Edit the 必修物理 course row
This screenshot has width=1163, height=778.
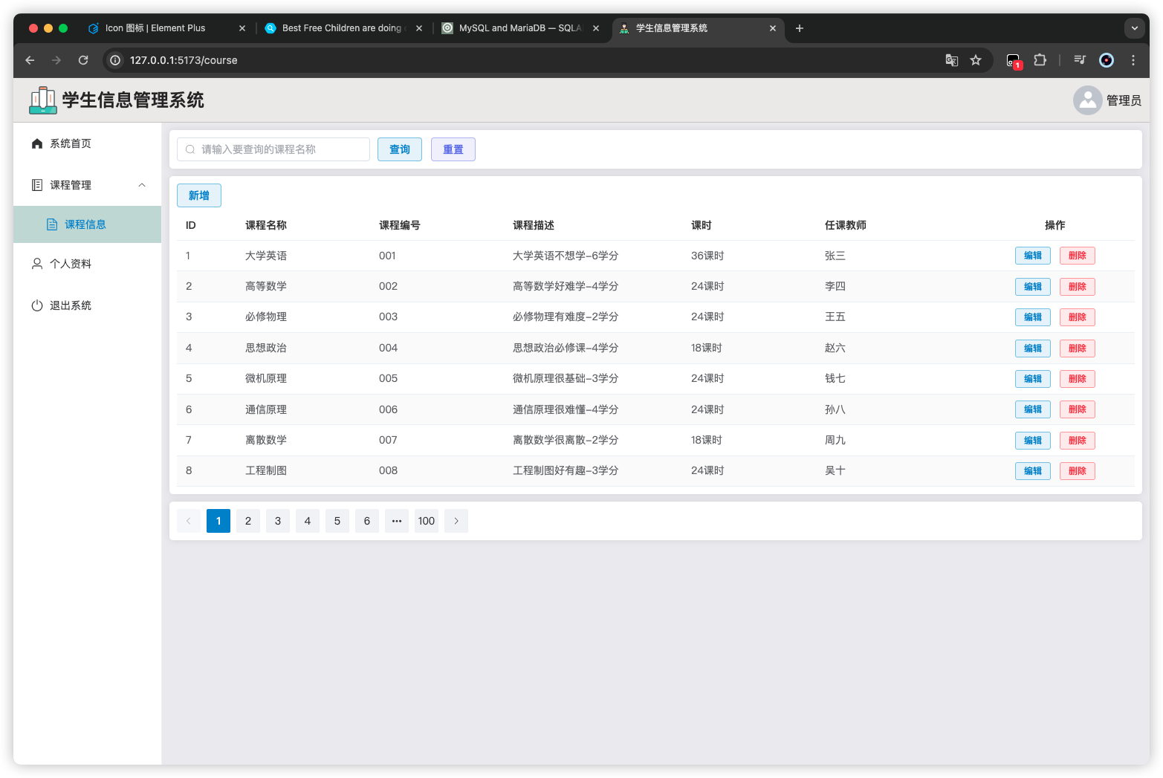[x=1033, y=317]
